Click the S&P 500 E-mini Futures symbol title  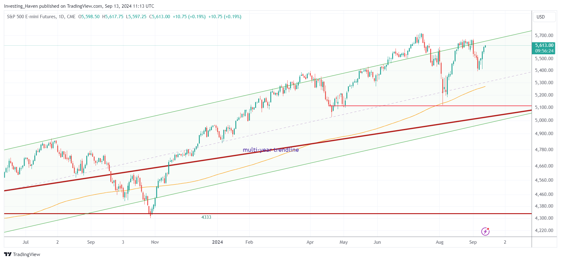(x=32, y=17)
